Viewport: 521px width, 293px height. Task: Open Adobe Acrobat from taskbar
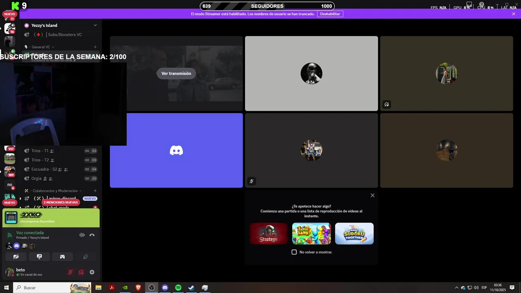point(112,288)
